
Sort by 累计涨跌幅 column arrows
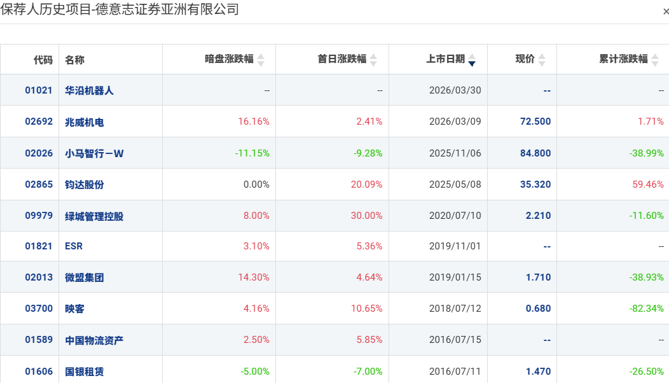coord(655,60)
